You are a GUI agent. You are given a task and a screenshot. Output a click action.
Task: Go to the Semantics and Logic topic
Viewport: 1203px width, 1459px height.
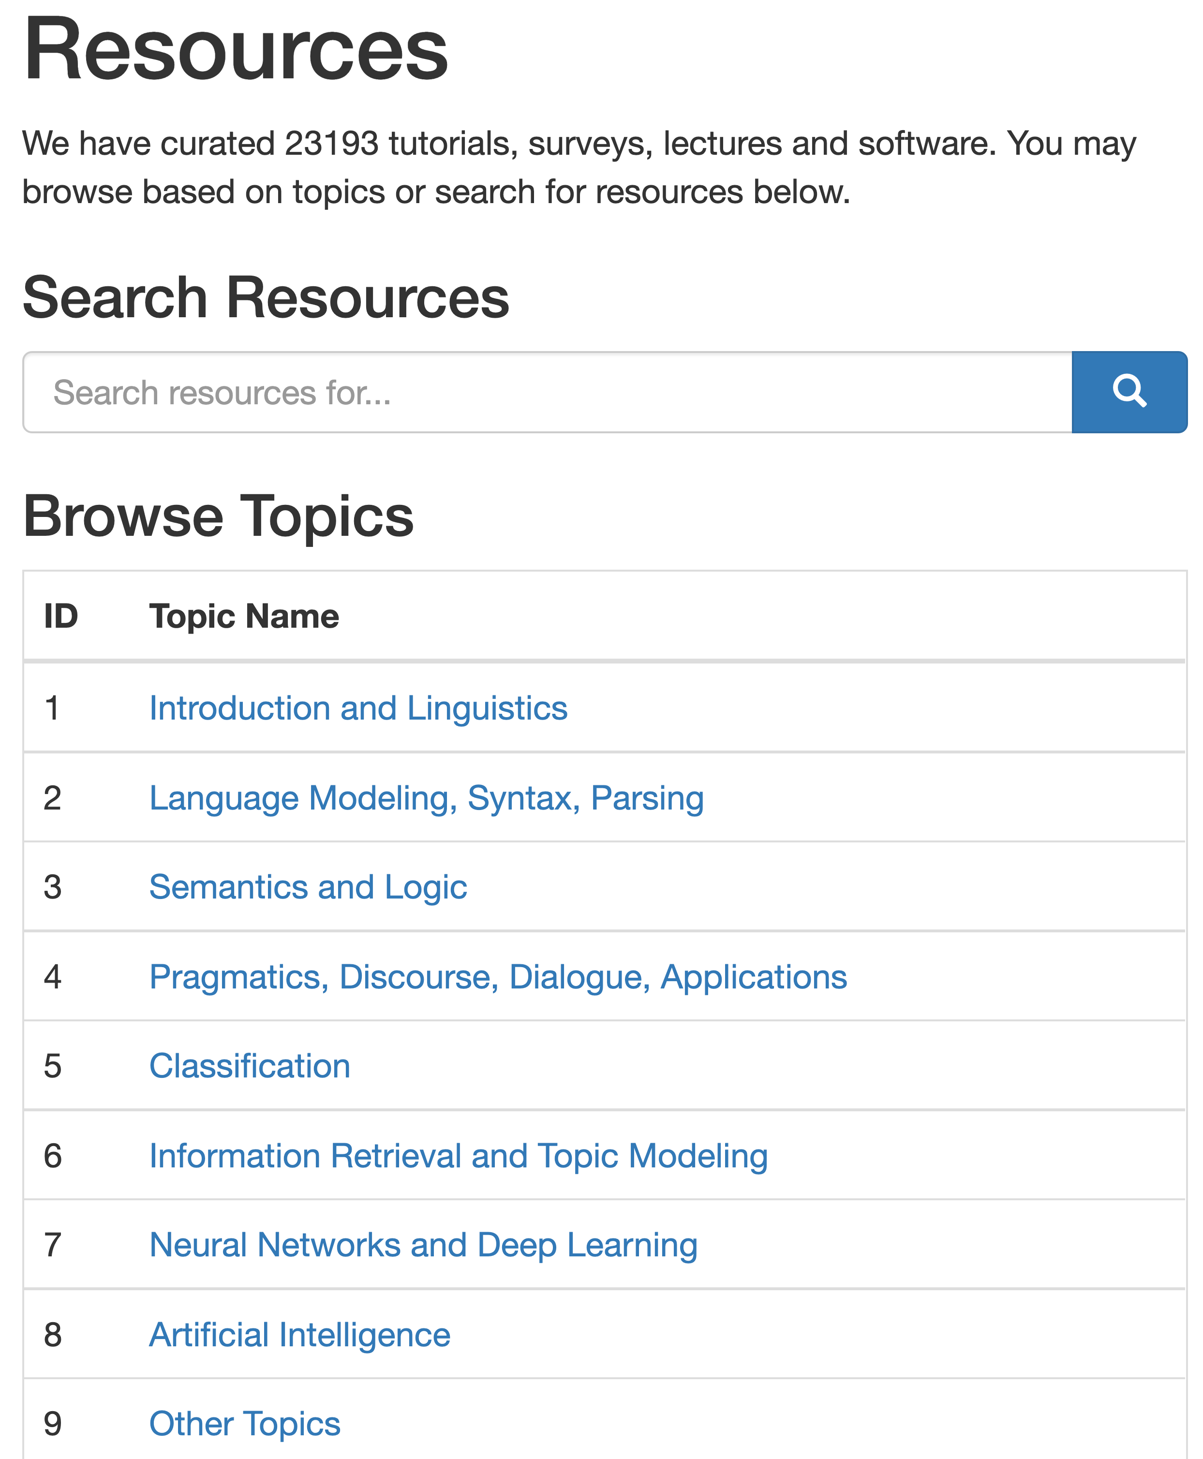pyautogui.click(x=308, y=887)
